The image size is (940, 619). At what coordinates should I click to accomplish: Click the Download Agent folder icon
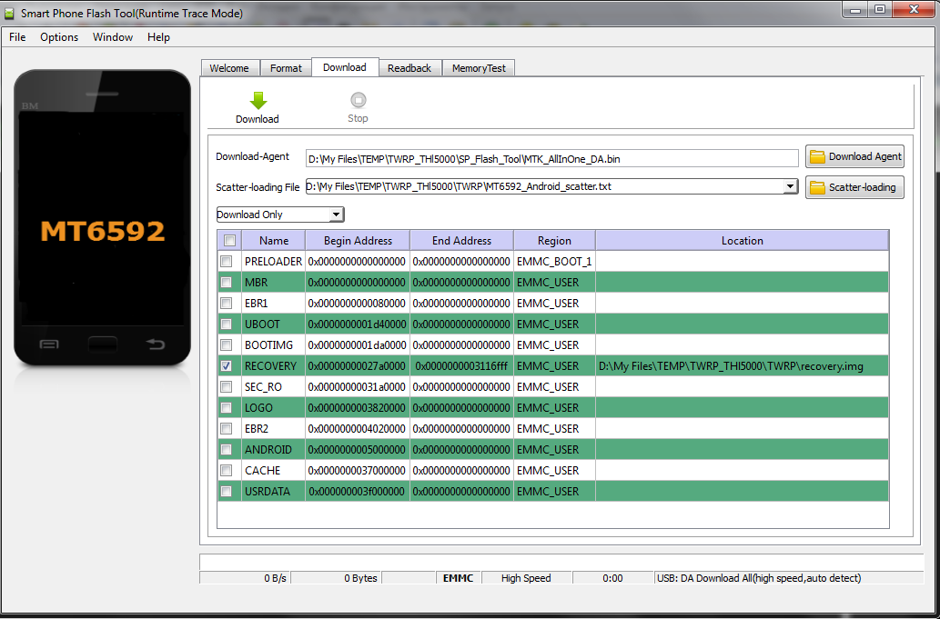[x=817, y=156]
